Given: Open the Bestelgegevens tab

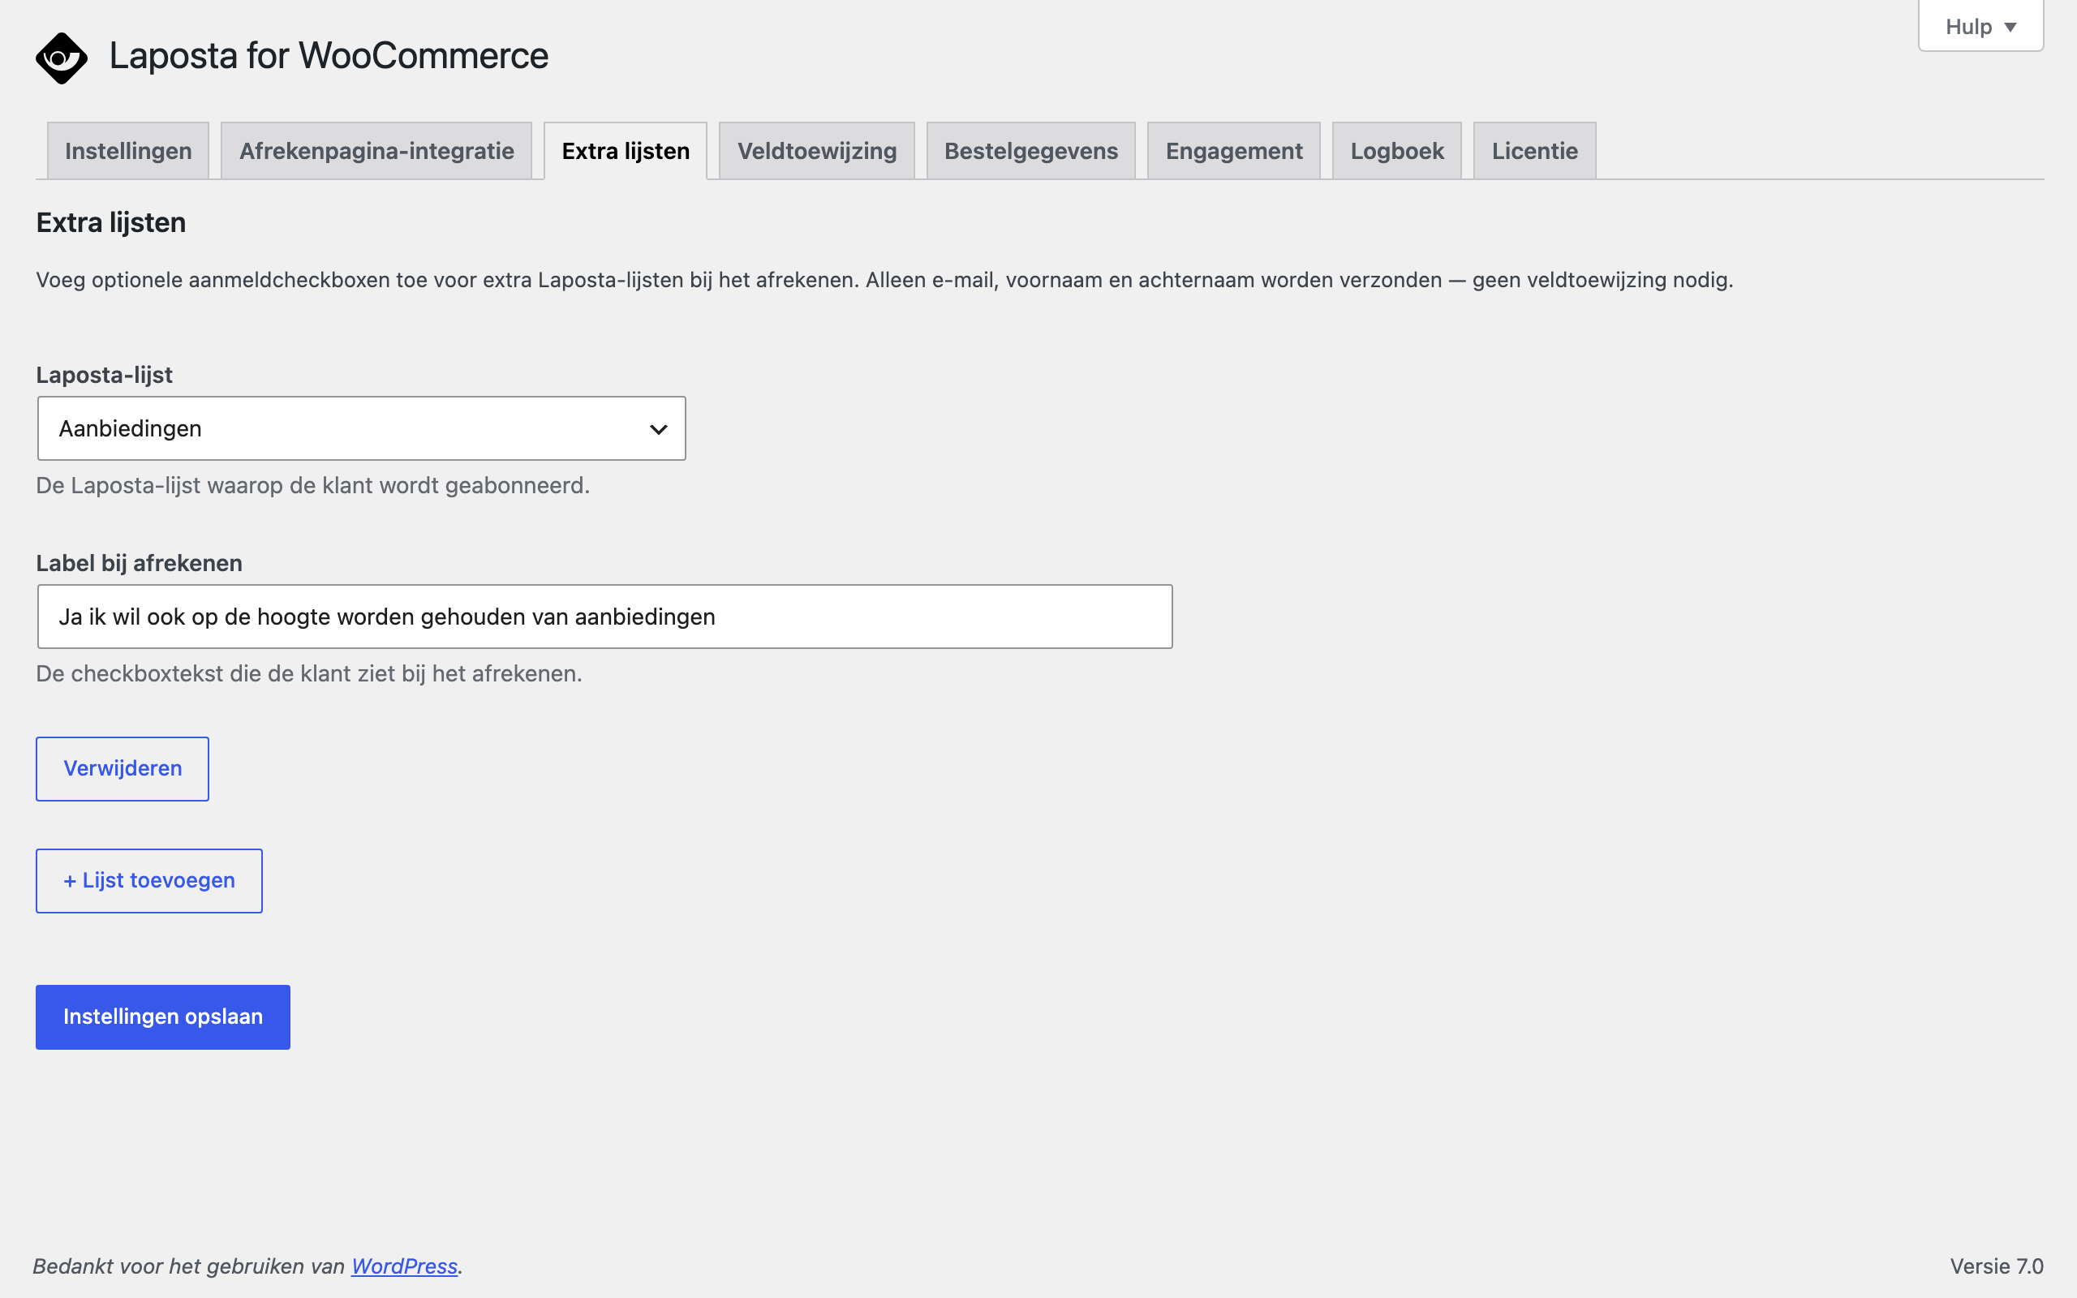Looking at the screenshot, I should 1030,151.
